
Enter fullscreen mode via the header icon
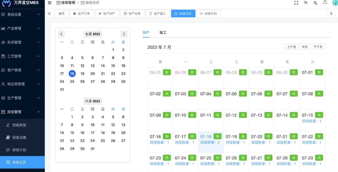pos(296,3)
